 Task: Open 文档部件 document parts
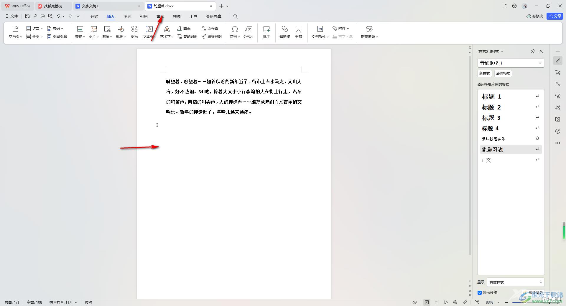pos(320,32)
